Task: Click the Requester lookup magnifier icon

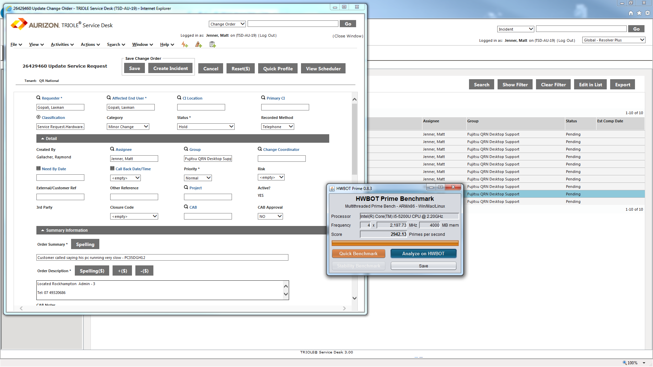Action: (38, 98)
